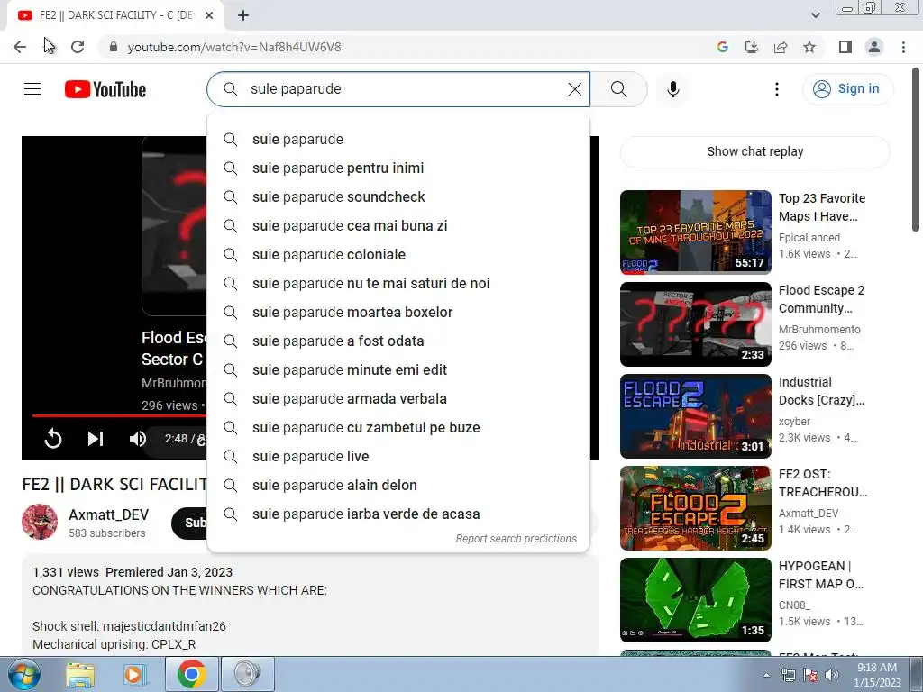923x692 pixels.
Task: Run the search with the magnifier button
Action: [618, 89]
